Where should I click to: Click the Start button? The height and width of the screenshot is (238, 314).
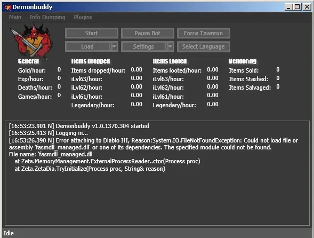(x=92, y=33)
